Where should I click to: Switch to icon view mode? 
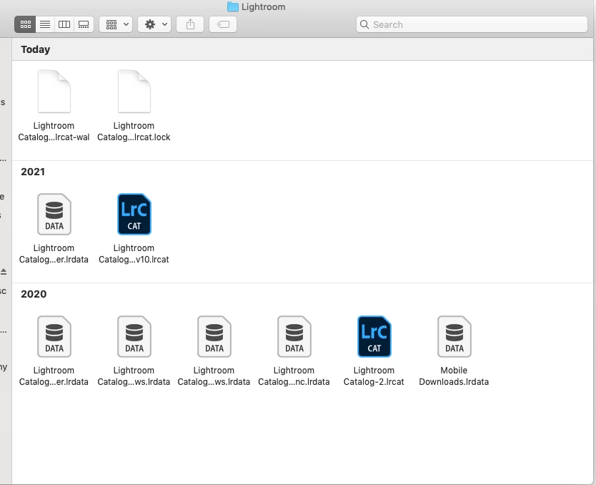[x=25, y=25]
